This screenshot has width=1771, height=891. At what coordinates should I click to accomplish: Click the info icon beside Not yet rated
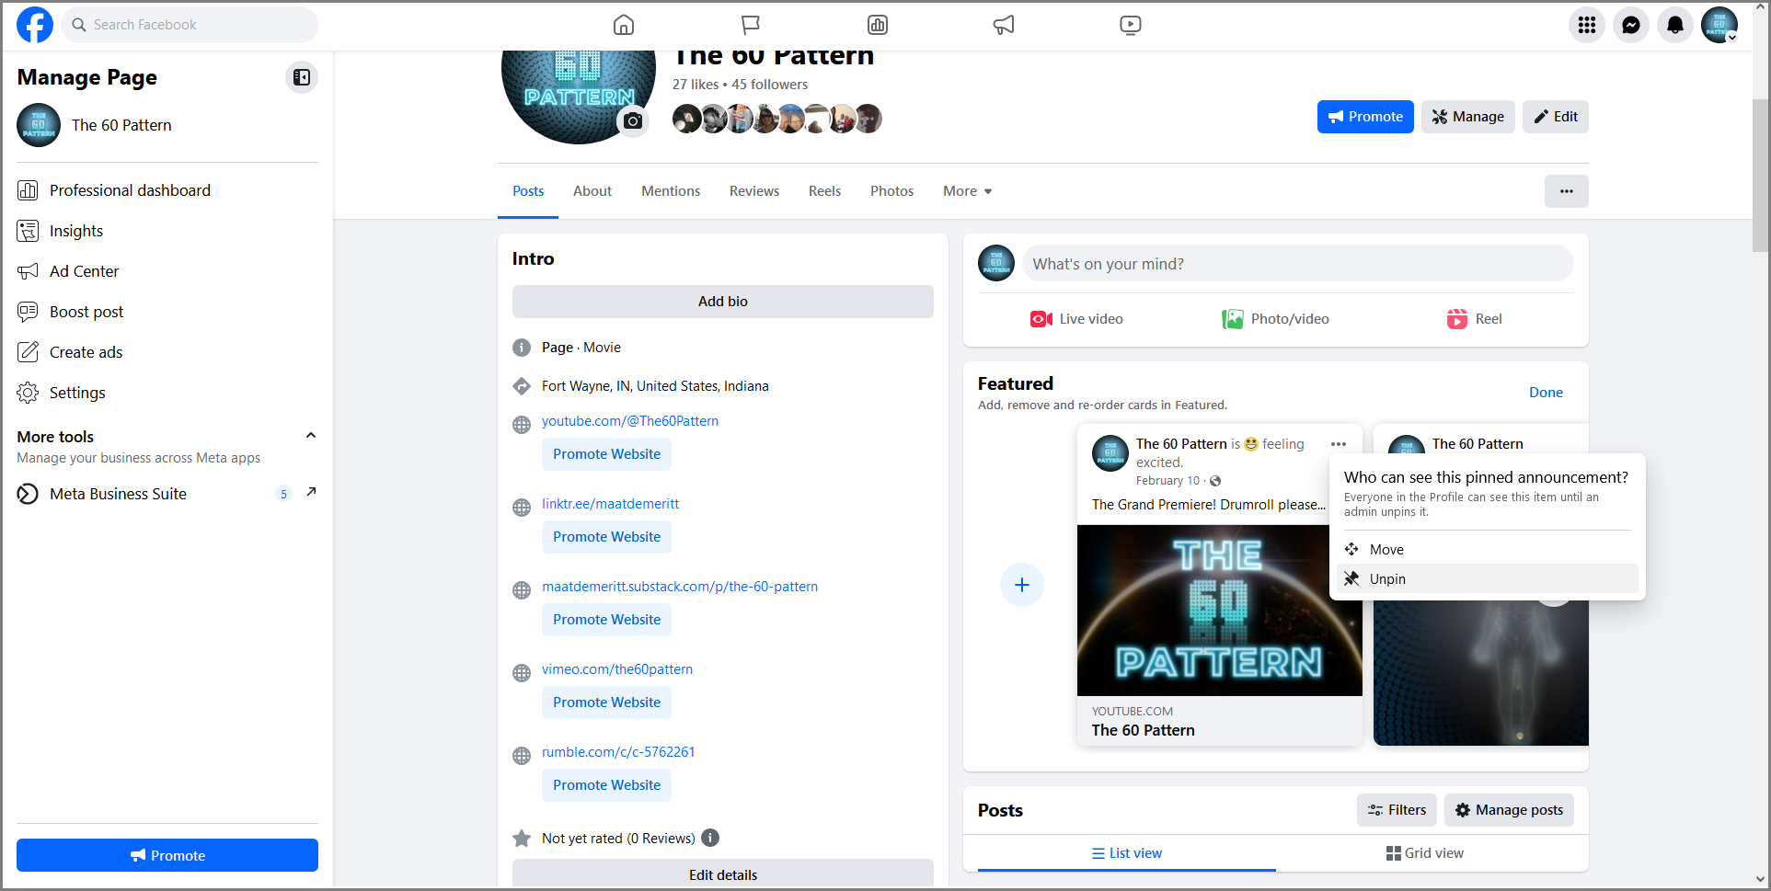coord(710,838)
